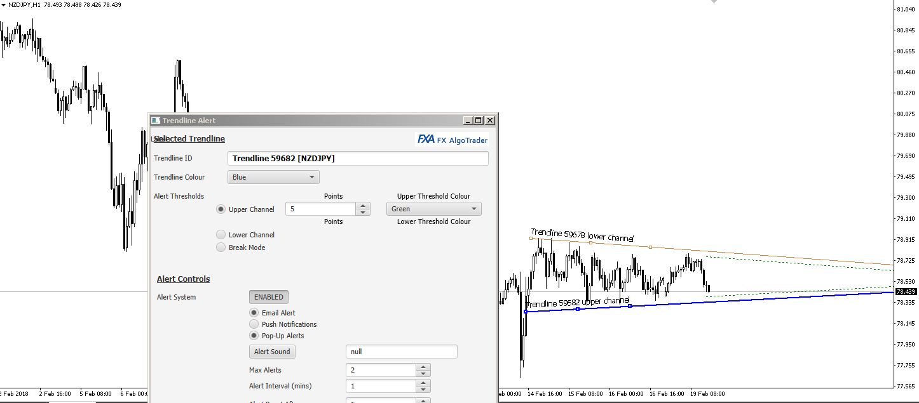This screenshot has height=403, width=919.
Task: Click the Trendline ID text field
Action: point(358,159)
